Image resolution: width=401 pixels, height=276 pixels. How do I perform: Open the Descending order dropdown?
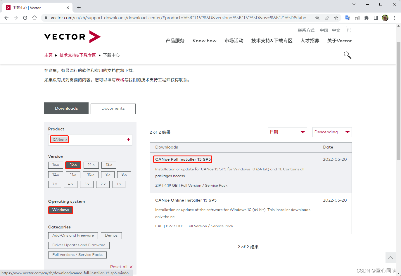332,132
